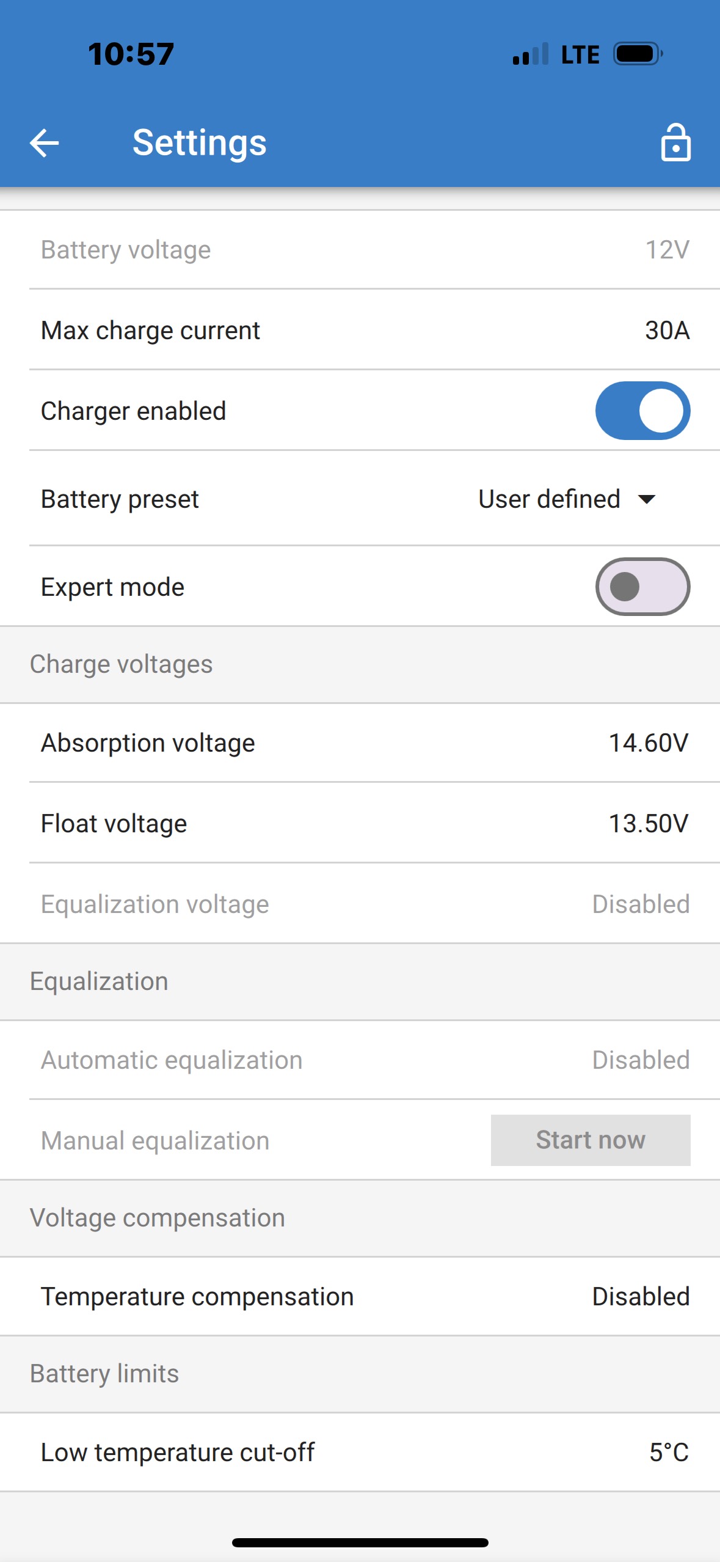
Task: Tap the battery status icon
Action: click(x=638, y=54)
